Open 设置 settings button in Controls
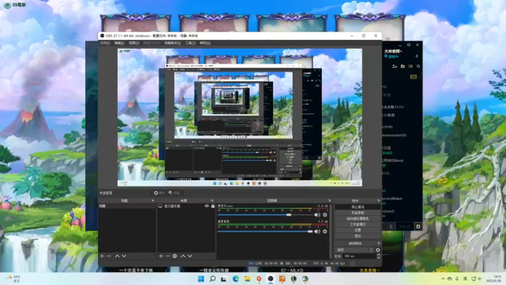This screenshot has width=506, height=285. [x=357, y=230]
